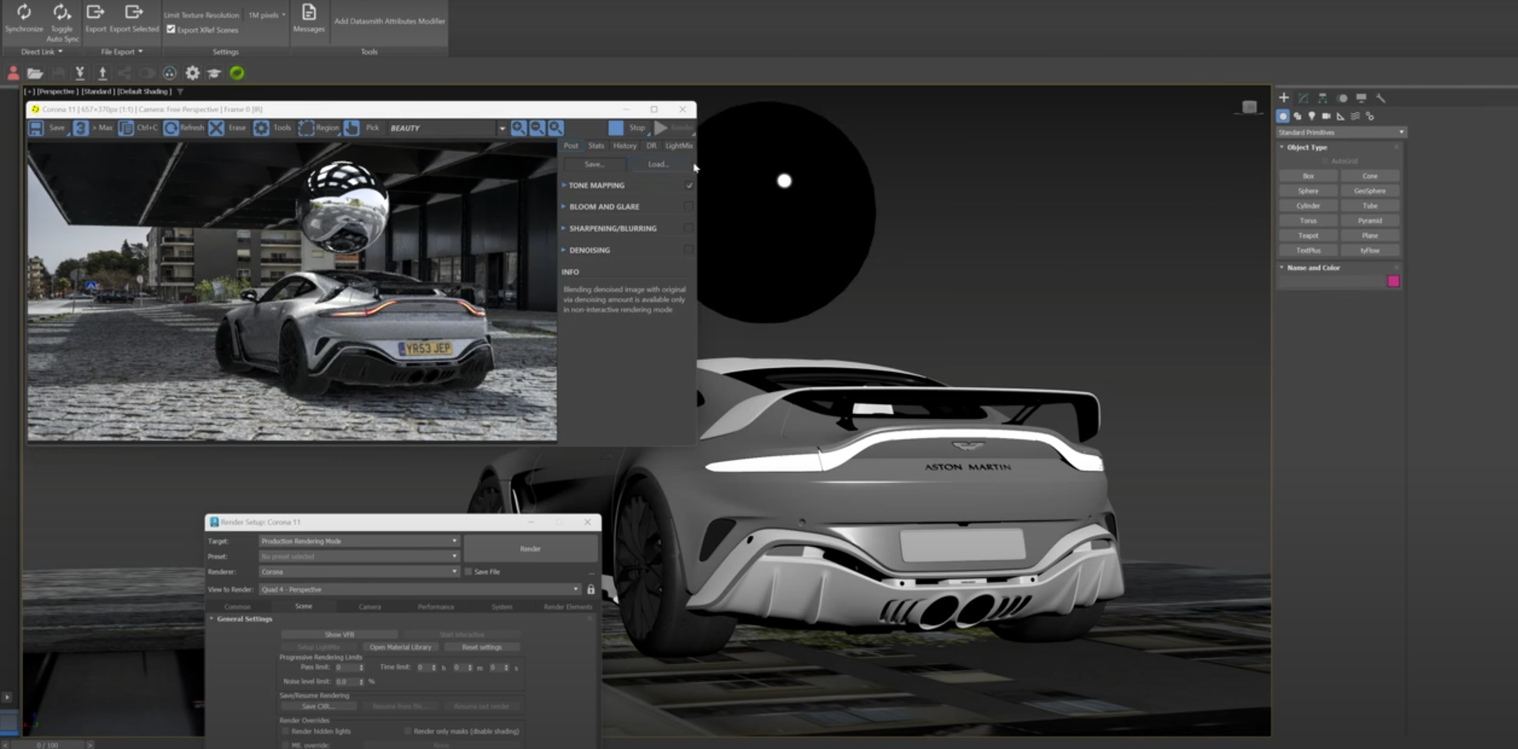The width and height of the screenshot is (1518, 749).
Task: Enable the Render hidden lights checkbox
Action: (287, 731)
